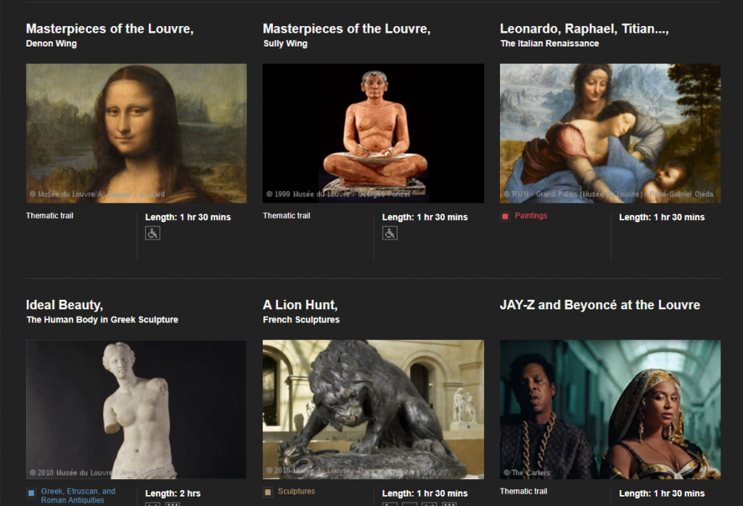Click 'Leonardo, Raphael, Titian...' trail heading

tap(584, 29)
